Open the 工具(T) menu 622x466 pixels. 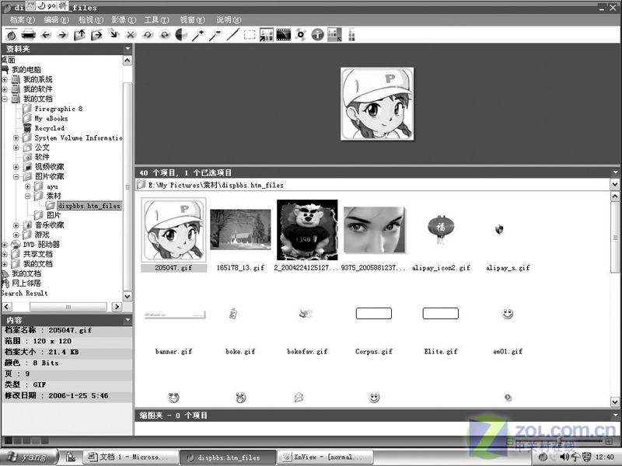pos(156,20)
